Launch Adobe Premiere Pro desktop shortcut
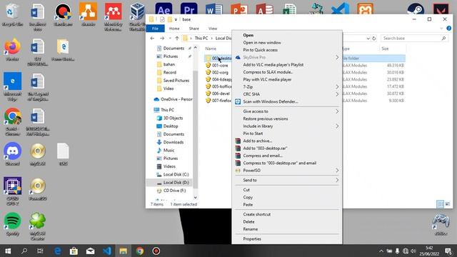Image resolution: width=457 pixels, height=257 pixels. [x=189, y=9]
